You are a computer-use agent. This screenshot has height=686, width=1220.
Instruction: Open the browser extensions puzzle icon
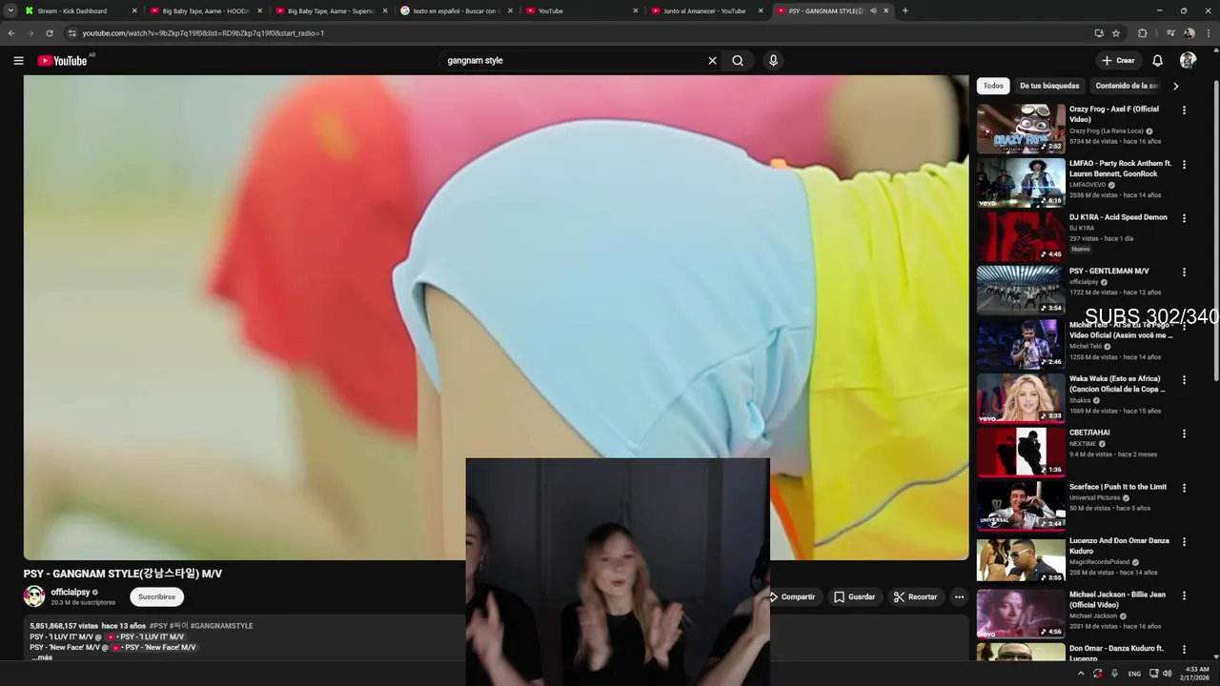point(1143,33)
